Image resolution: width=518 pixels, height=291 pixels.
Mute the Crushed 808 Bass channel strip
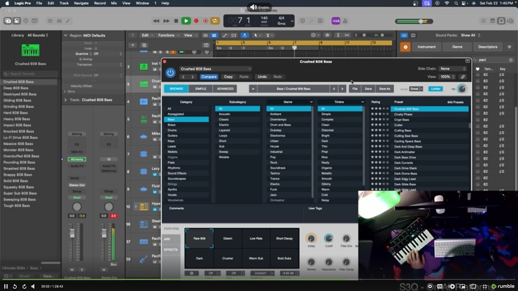point(72,270)
